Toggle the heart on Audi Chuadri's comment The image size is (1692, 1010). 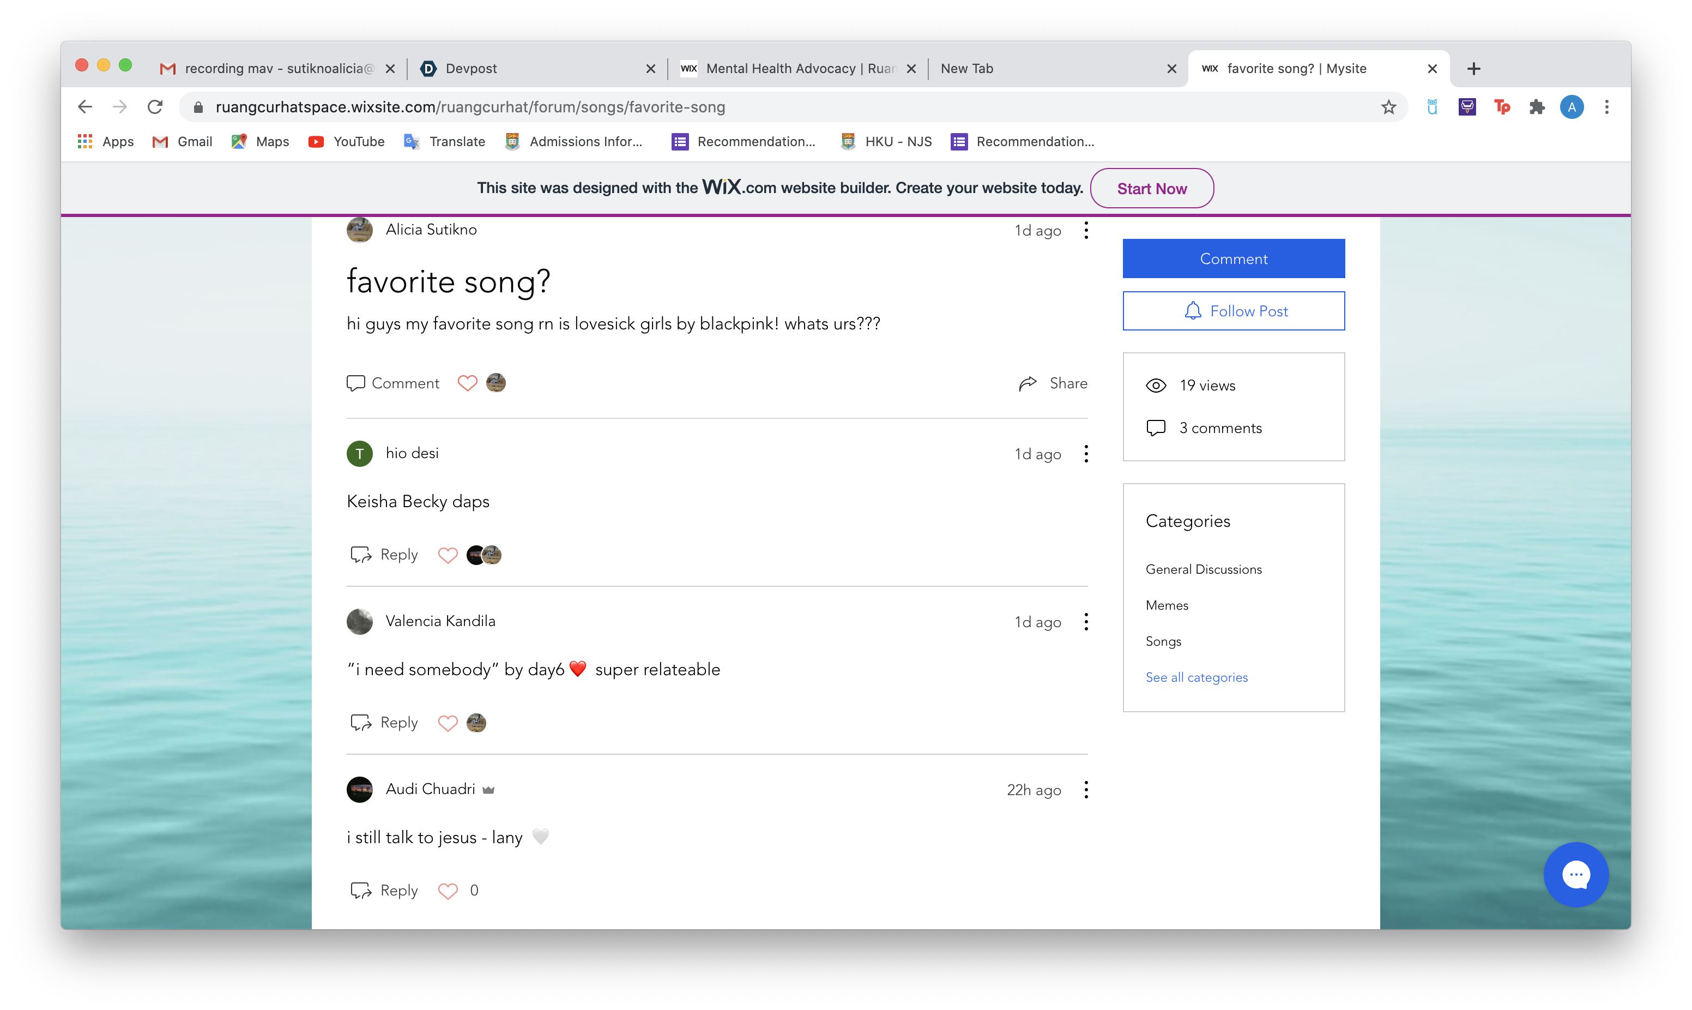click(448, 890)
